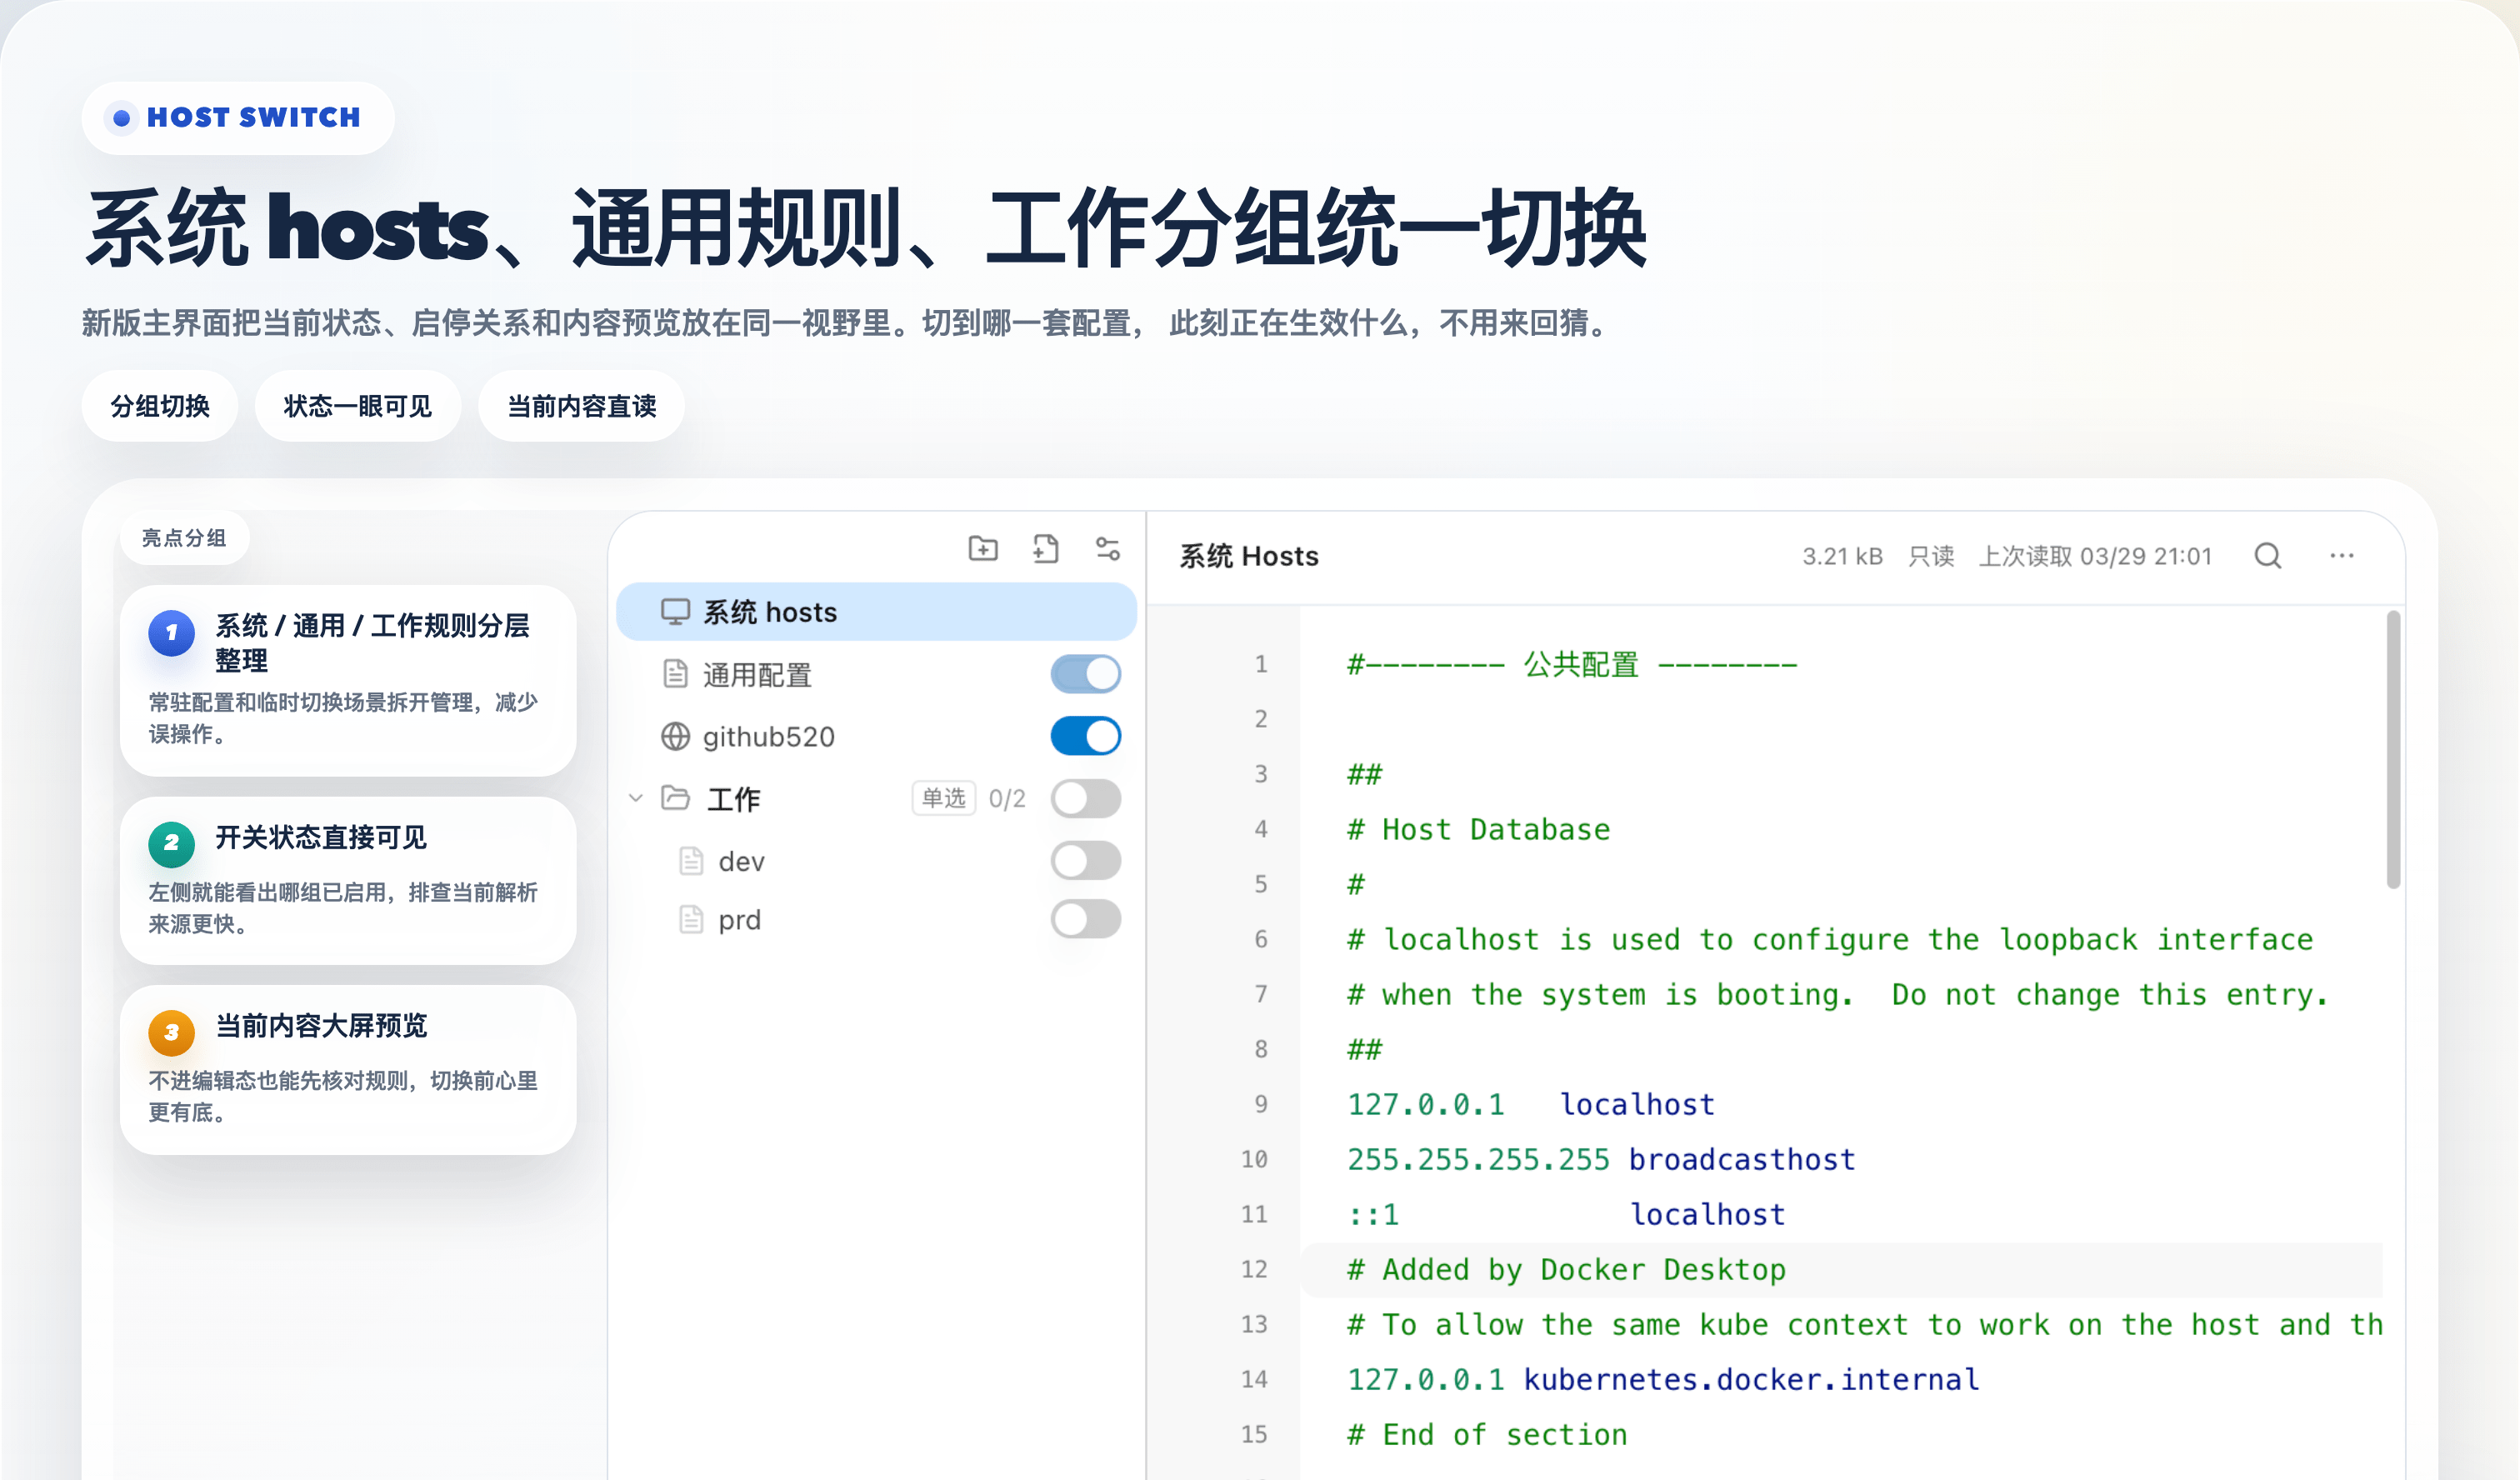
Task: Click the HOST SWITCH badge
Action: 238,118
